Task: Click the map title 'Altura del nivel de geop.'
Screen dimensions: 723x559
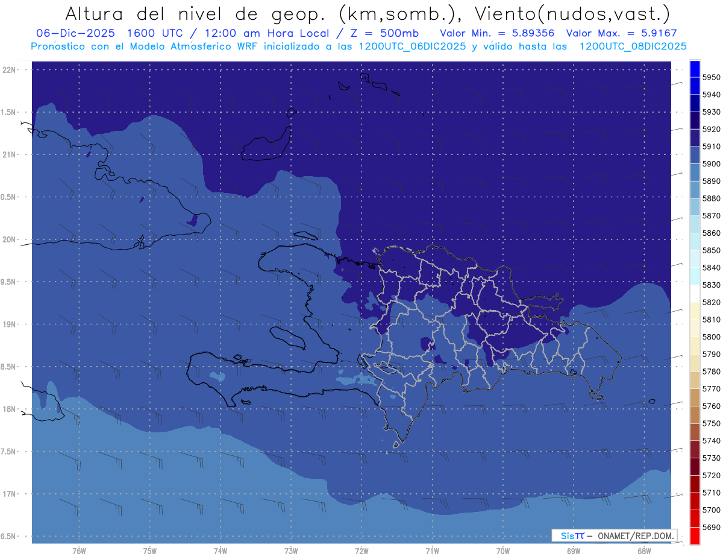Action: point(195,14)
